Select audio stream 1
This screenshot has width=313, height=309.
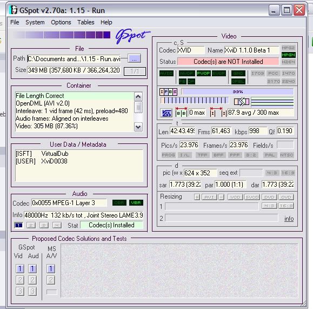point(18,225)
